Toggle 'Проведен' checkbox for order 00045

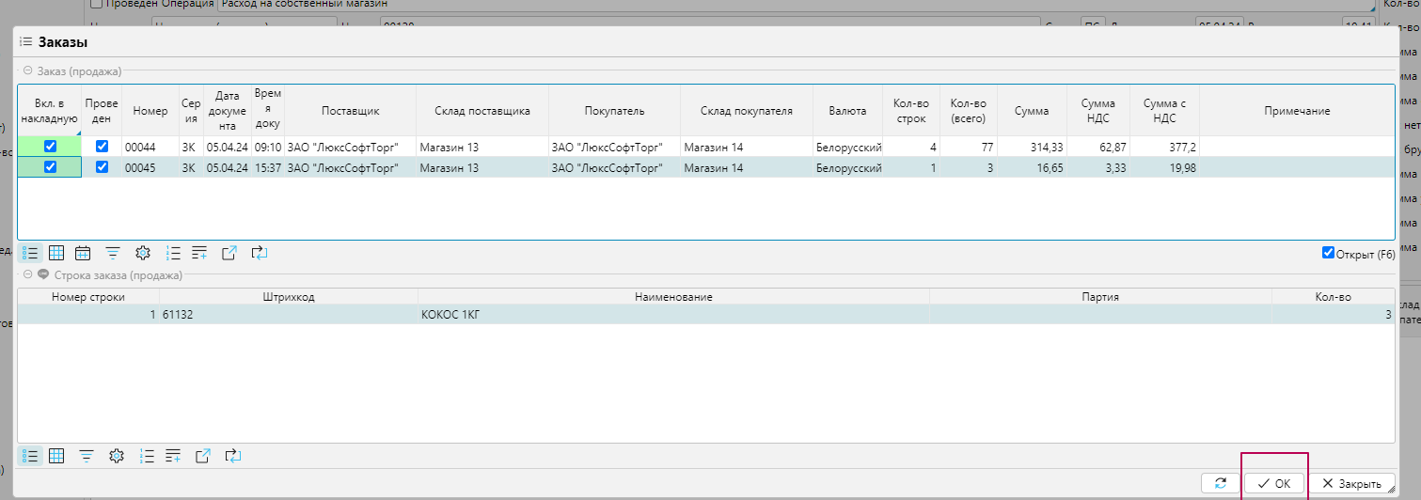pyautogui.click(x=102, y=167)
